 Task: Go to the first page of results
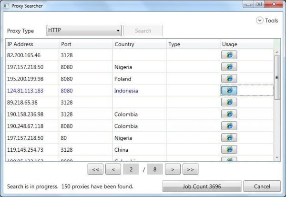[x=95, y=169]
